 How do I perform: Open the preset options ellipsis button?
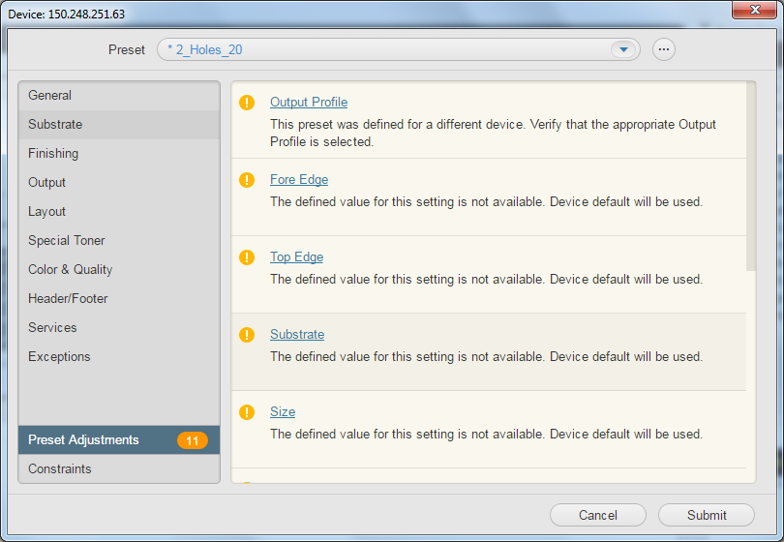point(663,49)
